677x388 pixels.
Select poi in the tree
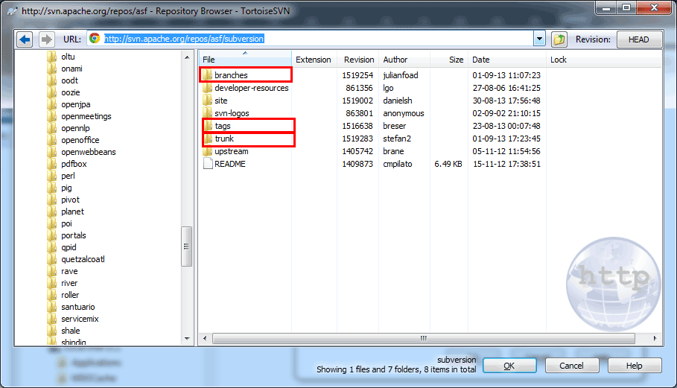[66, 223]
